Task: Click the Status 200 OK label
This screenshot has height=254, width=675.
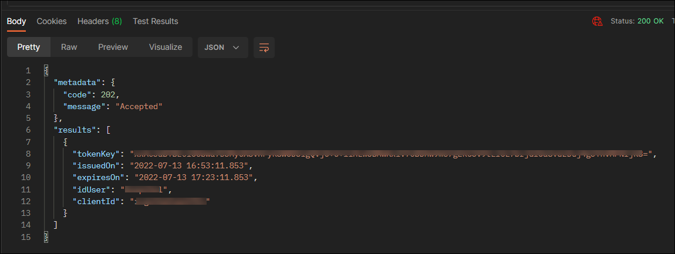Action: pyautogui.click(x=637, y=21)
